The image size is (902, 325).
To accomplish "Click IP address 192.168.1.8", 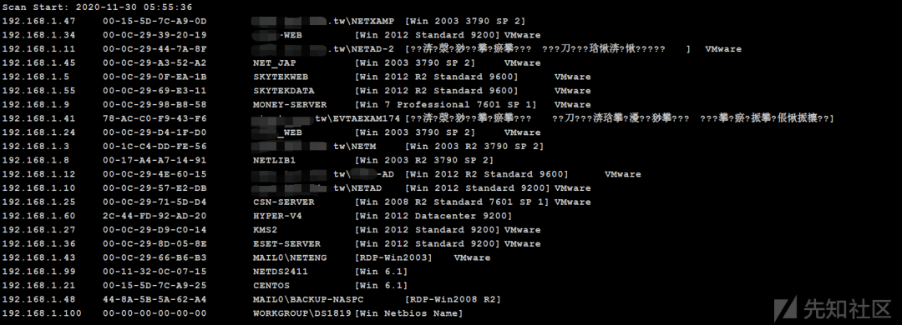I will click(x=36, y=160).
